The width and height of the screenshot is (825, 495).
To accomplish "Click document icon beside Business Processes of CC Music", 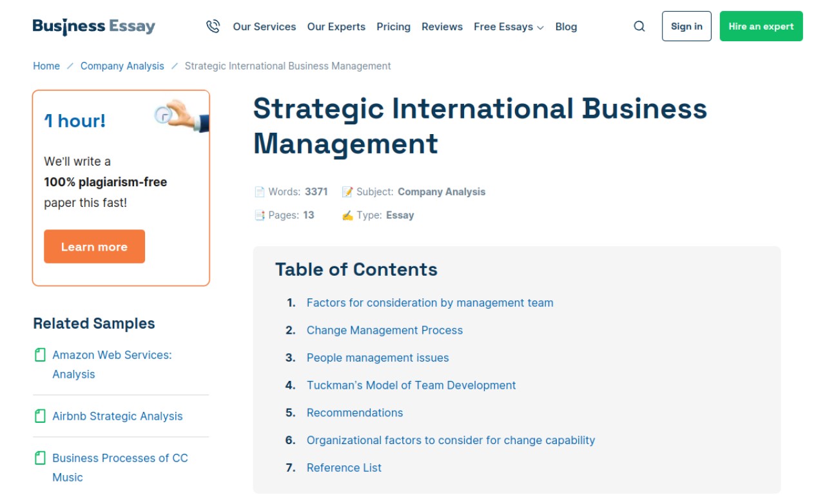I will coord(40,458).
